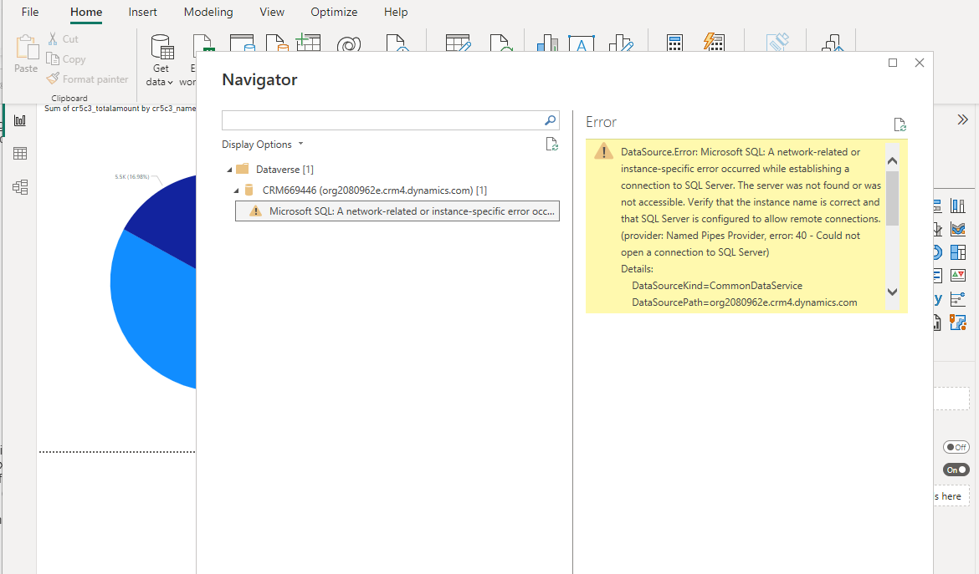This screenshot has width=979, height=574.
Task: Switch to Report view in sidebar
Action: (x=20, y=120)
